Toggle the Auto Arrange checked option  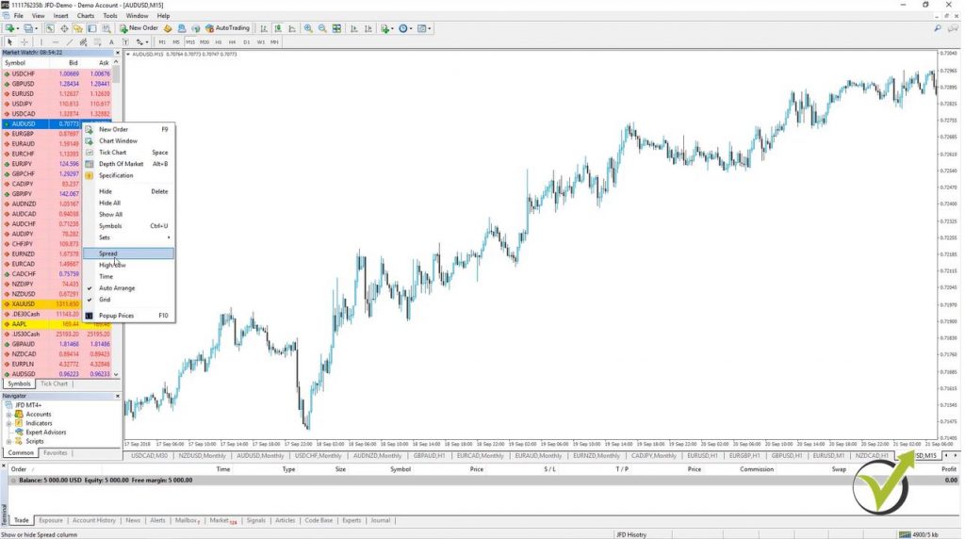point(117,288)
